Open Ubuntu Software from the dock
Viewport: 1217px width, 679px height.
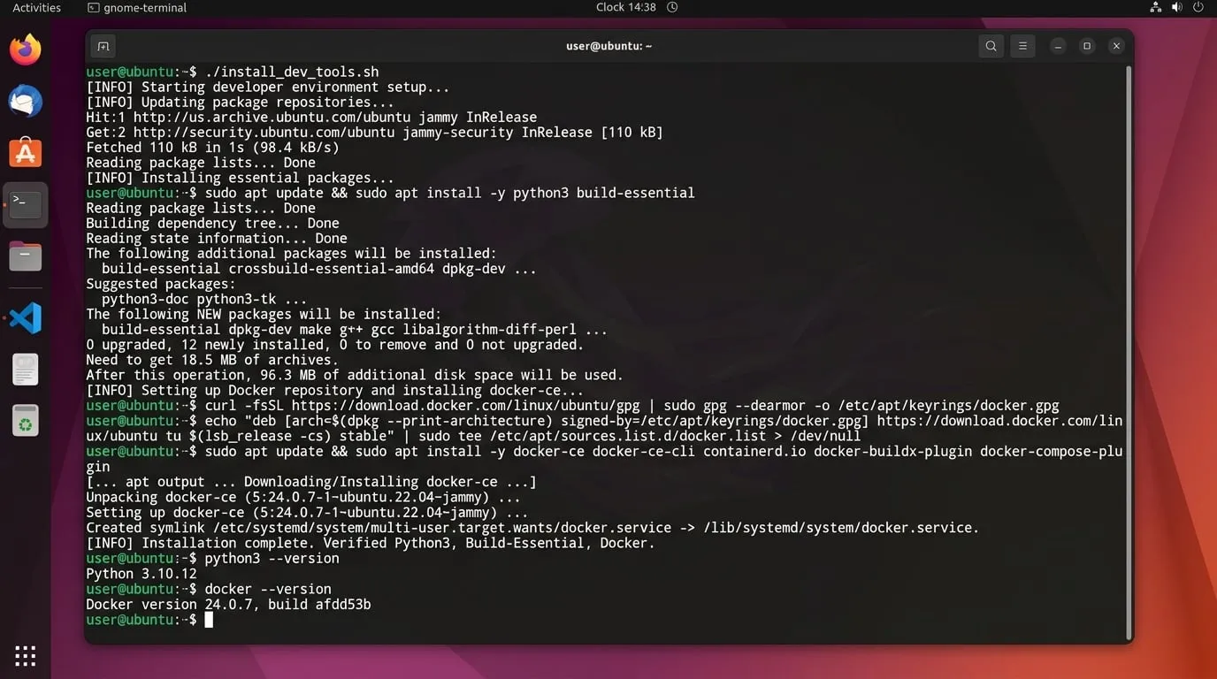pyautogui.click(x=26, y=153)
